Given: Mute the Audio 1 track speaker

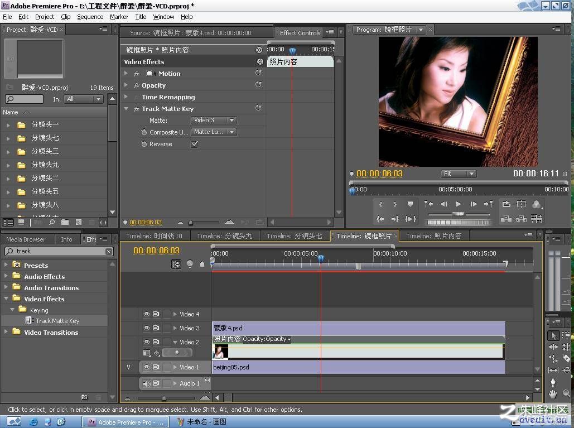Looking at the screenshot, I should click(x=146, y=383).
